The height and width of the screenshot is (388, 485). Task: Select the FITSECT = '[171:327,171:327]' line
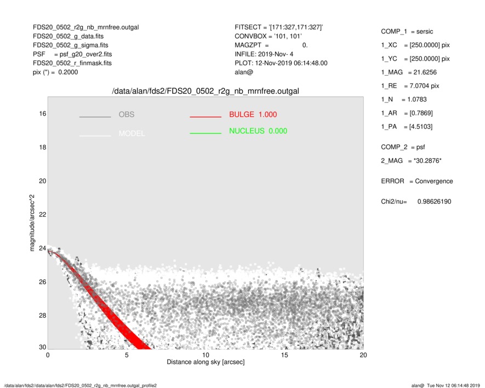coord(279,27)
